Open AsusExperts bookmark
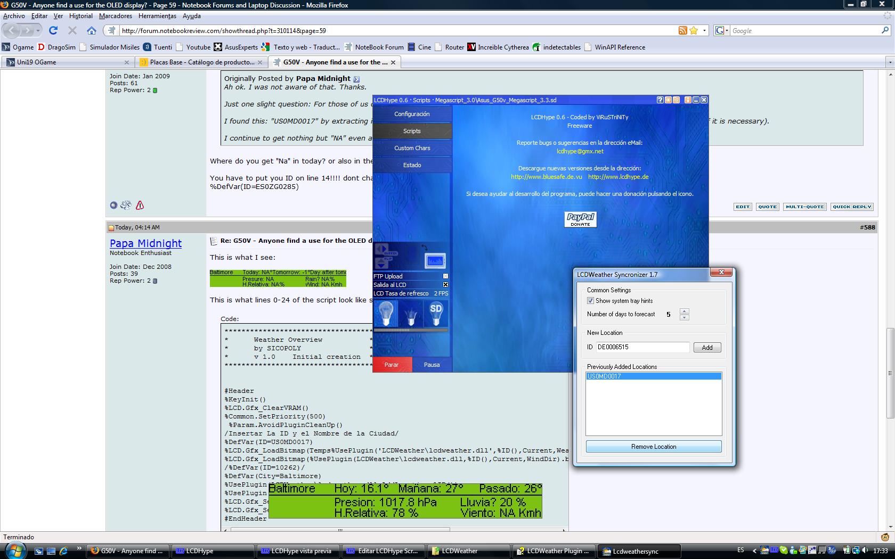The height and width of the screenshot is (559, 895). pos(236,47)
